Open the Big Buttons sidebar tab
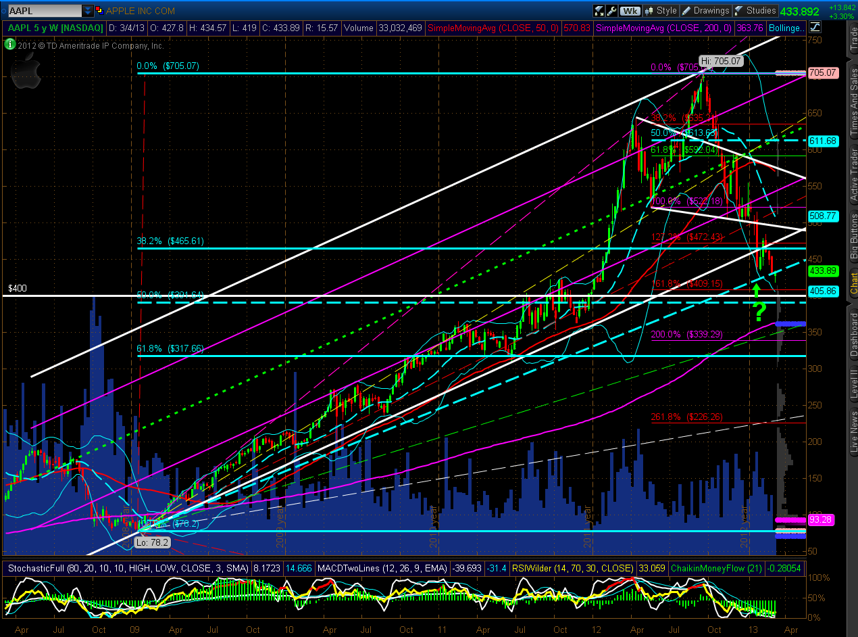Screen dimensions: 858x637 click(853, 237)
